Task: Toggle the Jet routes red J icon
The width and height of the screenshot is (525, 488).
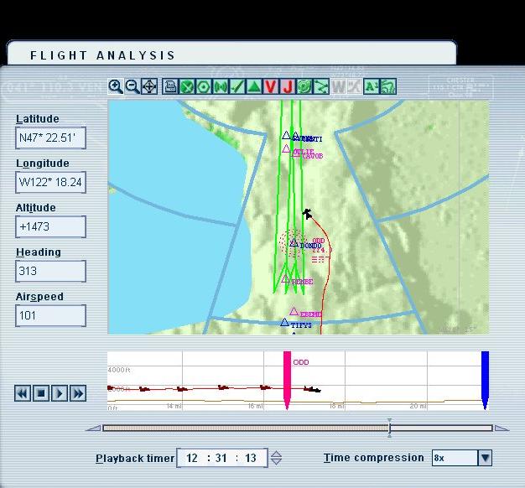Action: point(288,86)
